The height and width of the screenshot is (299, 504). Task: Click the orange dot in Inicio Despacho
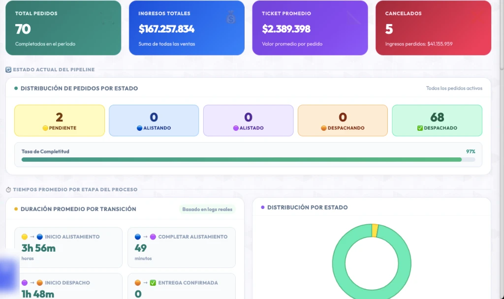40,283
